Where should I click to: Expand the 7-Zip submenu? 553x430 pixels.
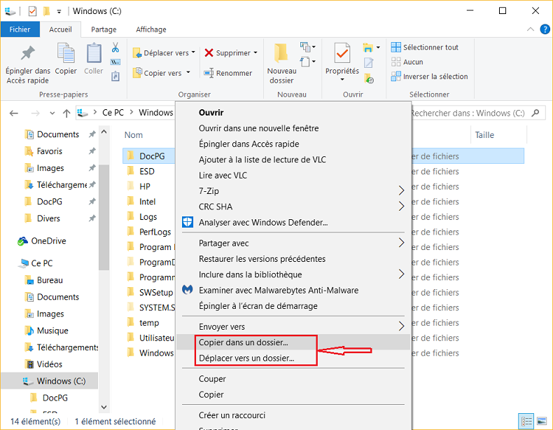pos(293,190)
